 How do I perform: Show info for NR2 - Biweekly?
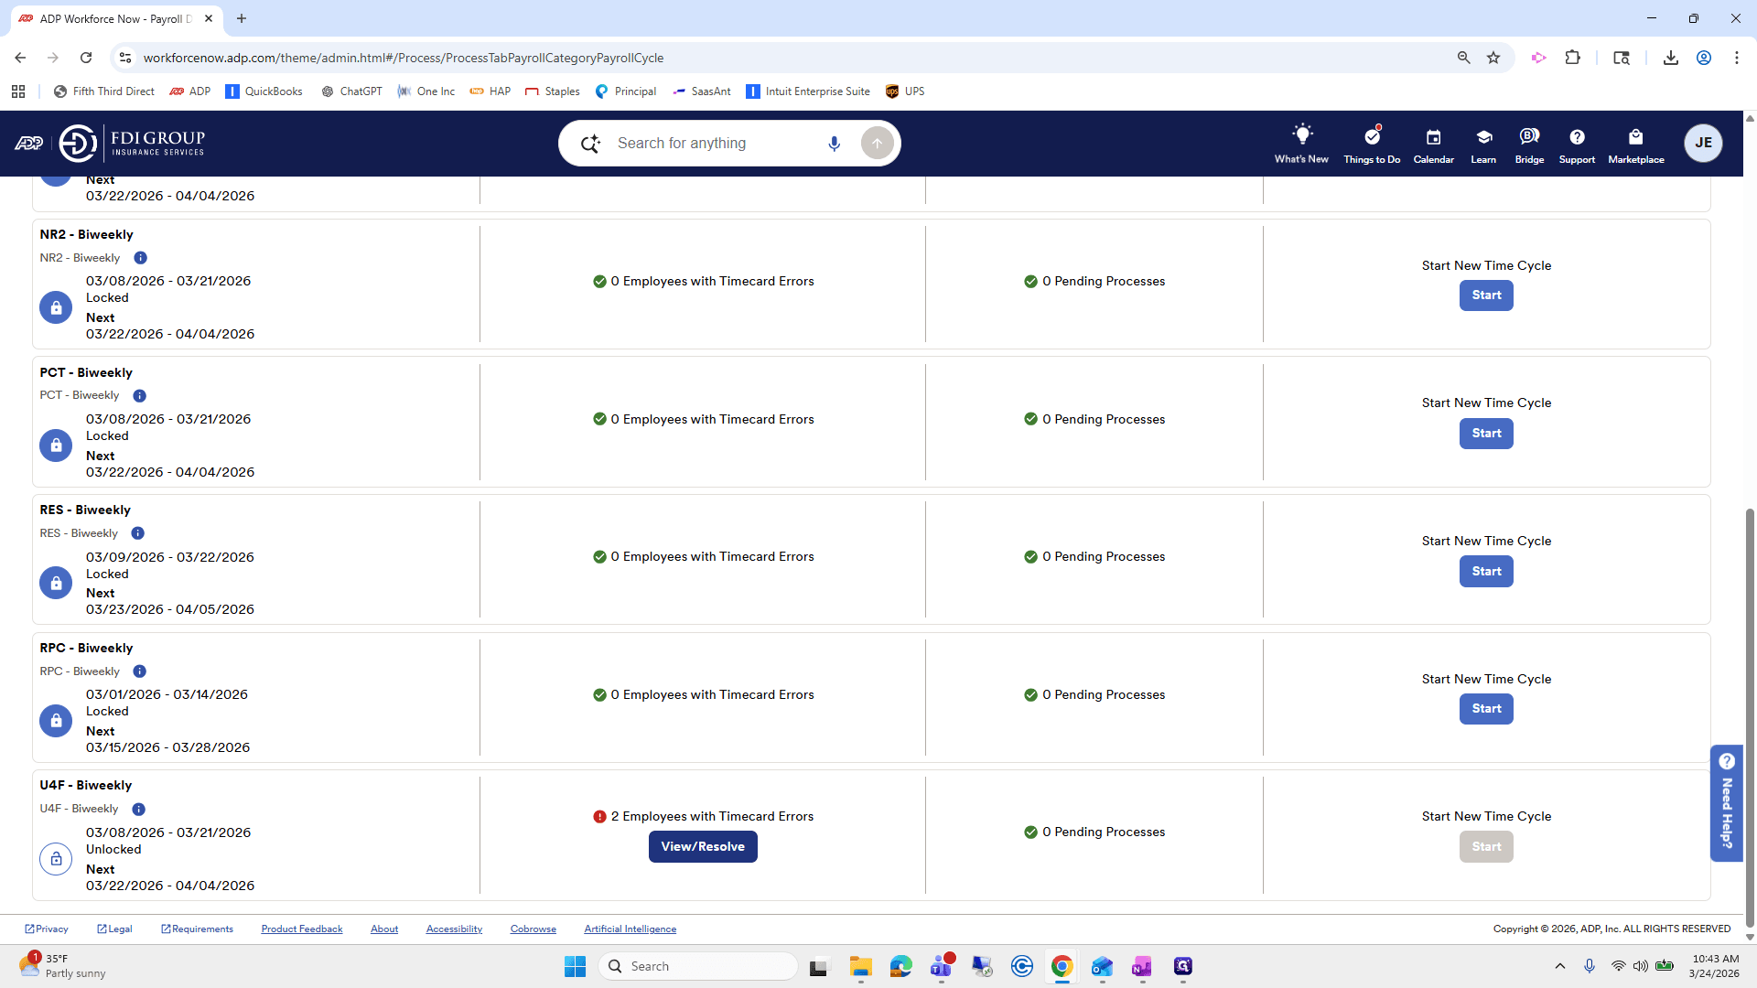click(x=140, y=258)
